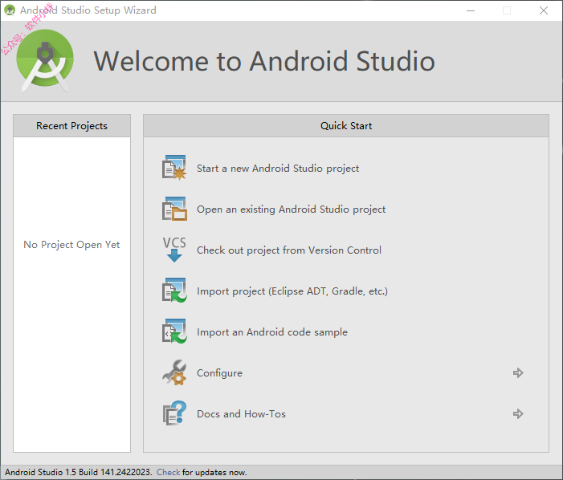Image resolution: width=563 pixels, height=480 pixels.
Task: Click the 'Android Studio Setup Wizard' window title
Action: click(88, 10)
